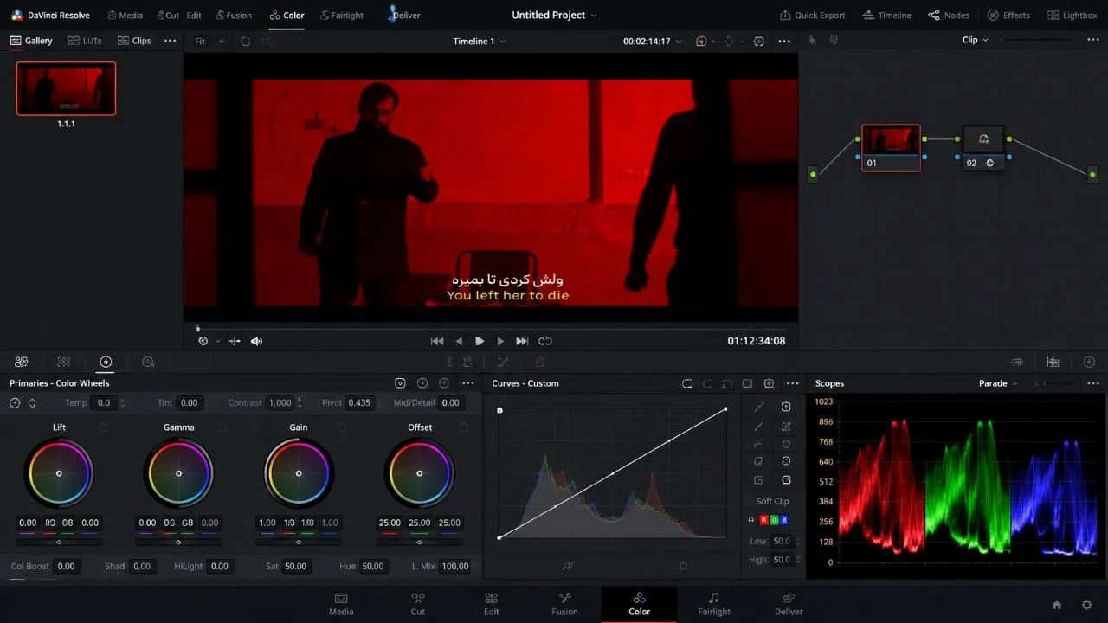Open the home icon in bottom-right corner
Screen dimensions: 1108x623
click(x=1057, y=605)
